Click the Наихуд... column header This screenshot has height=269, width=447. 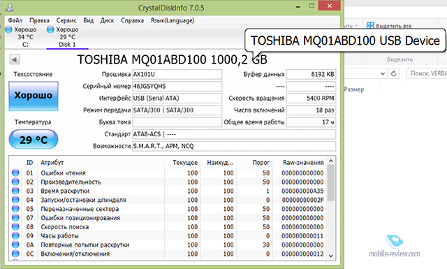coord(219,163)
